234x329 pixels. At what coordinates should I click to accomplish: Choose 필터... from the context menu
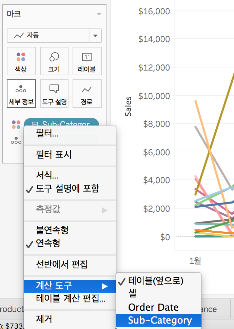coord(70,133)
